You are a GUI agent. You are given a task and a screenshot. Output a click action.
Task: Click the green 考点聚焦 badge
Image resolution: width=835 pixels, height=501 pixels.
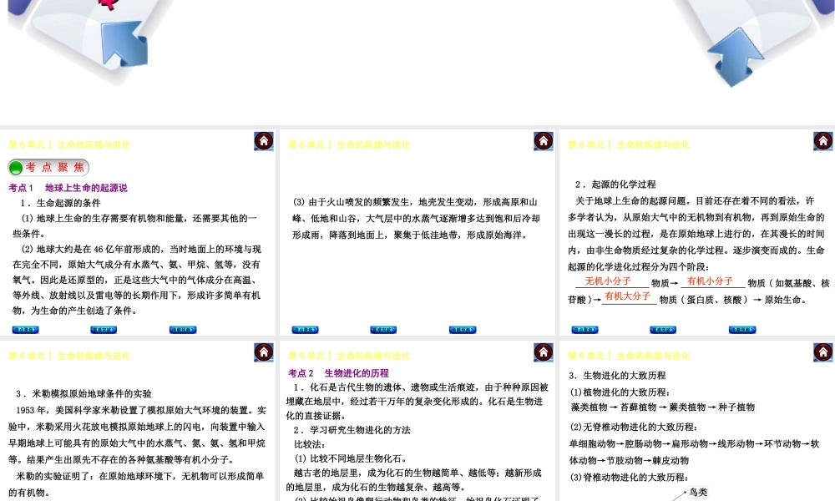tap(48, 168)
